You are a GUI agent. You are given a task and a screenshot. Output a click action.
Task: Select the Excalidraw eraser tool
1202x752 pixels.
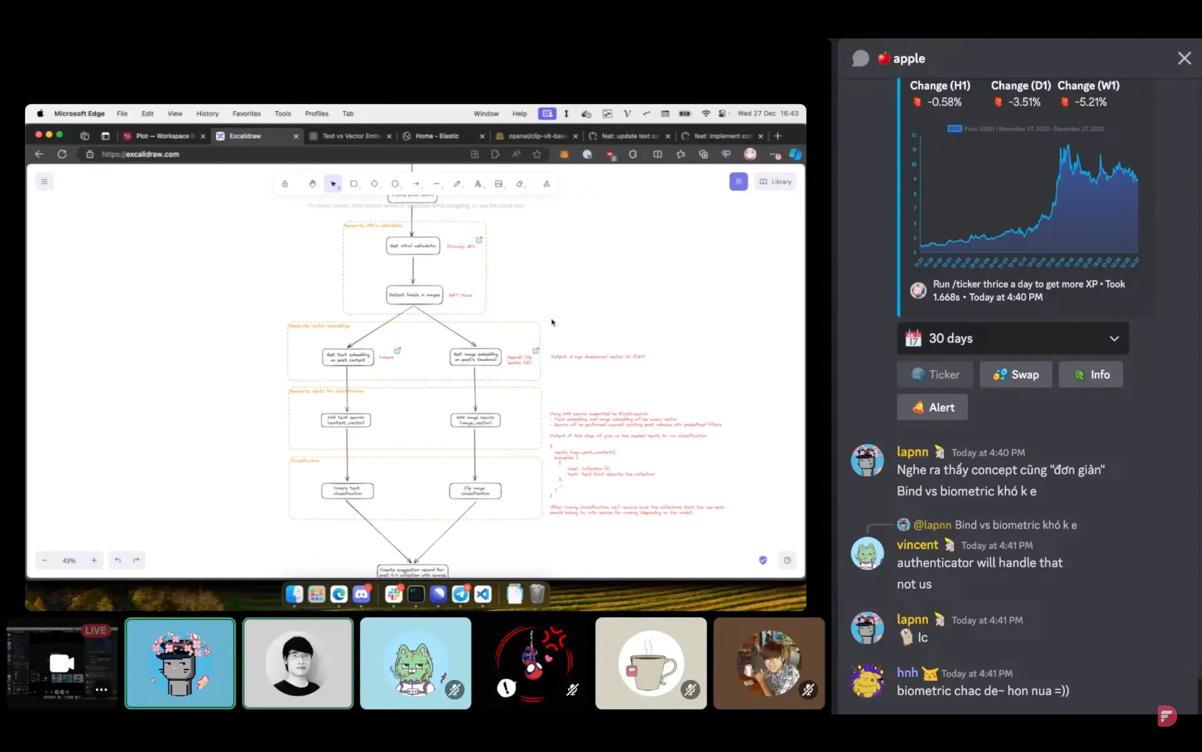(519, 184)
